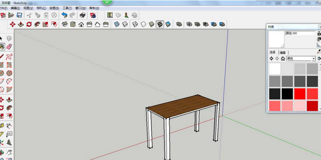Select the Front view house icon
Screen dimensions: 321x160
[x=81, y=24]
